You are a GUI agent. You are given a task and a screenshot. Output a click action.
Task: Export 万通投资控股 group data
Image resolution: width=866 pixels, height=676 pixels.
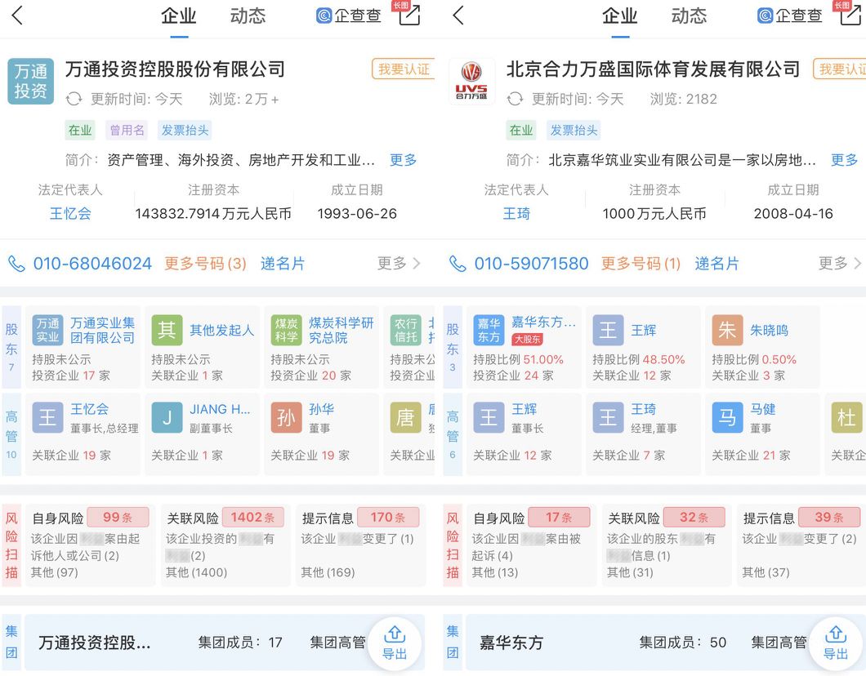coord(395,644)
